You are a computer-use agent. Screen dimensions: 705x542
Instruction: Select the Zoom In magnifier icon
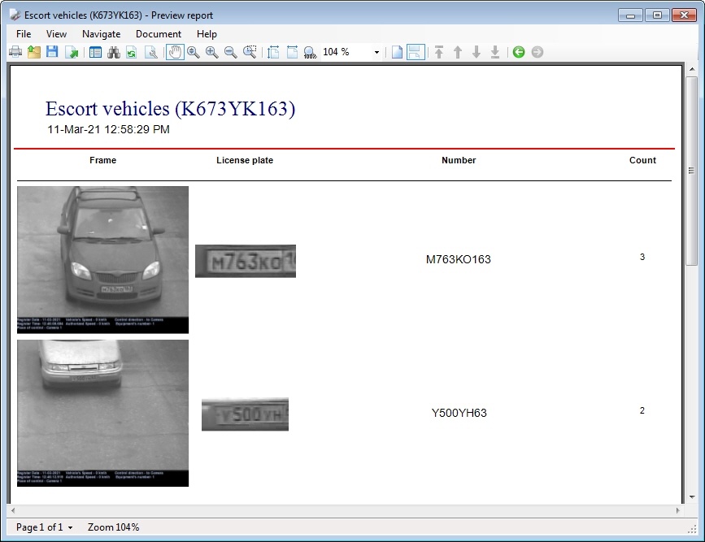pyautogui.click(x=212, y=52)
